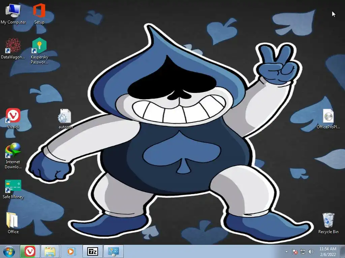Click the Show Desktop strip beside the clock
This screenshot has height=258, width=345.
pos(343,251)
